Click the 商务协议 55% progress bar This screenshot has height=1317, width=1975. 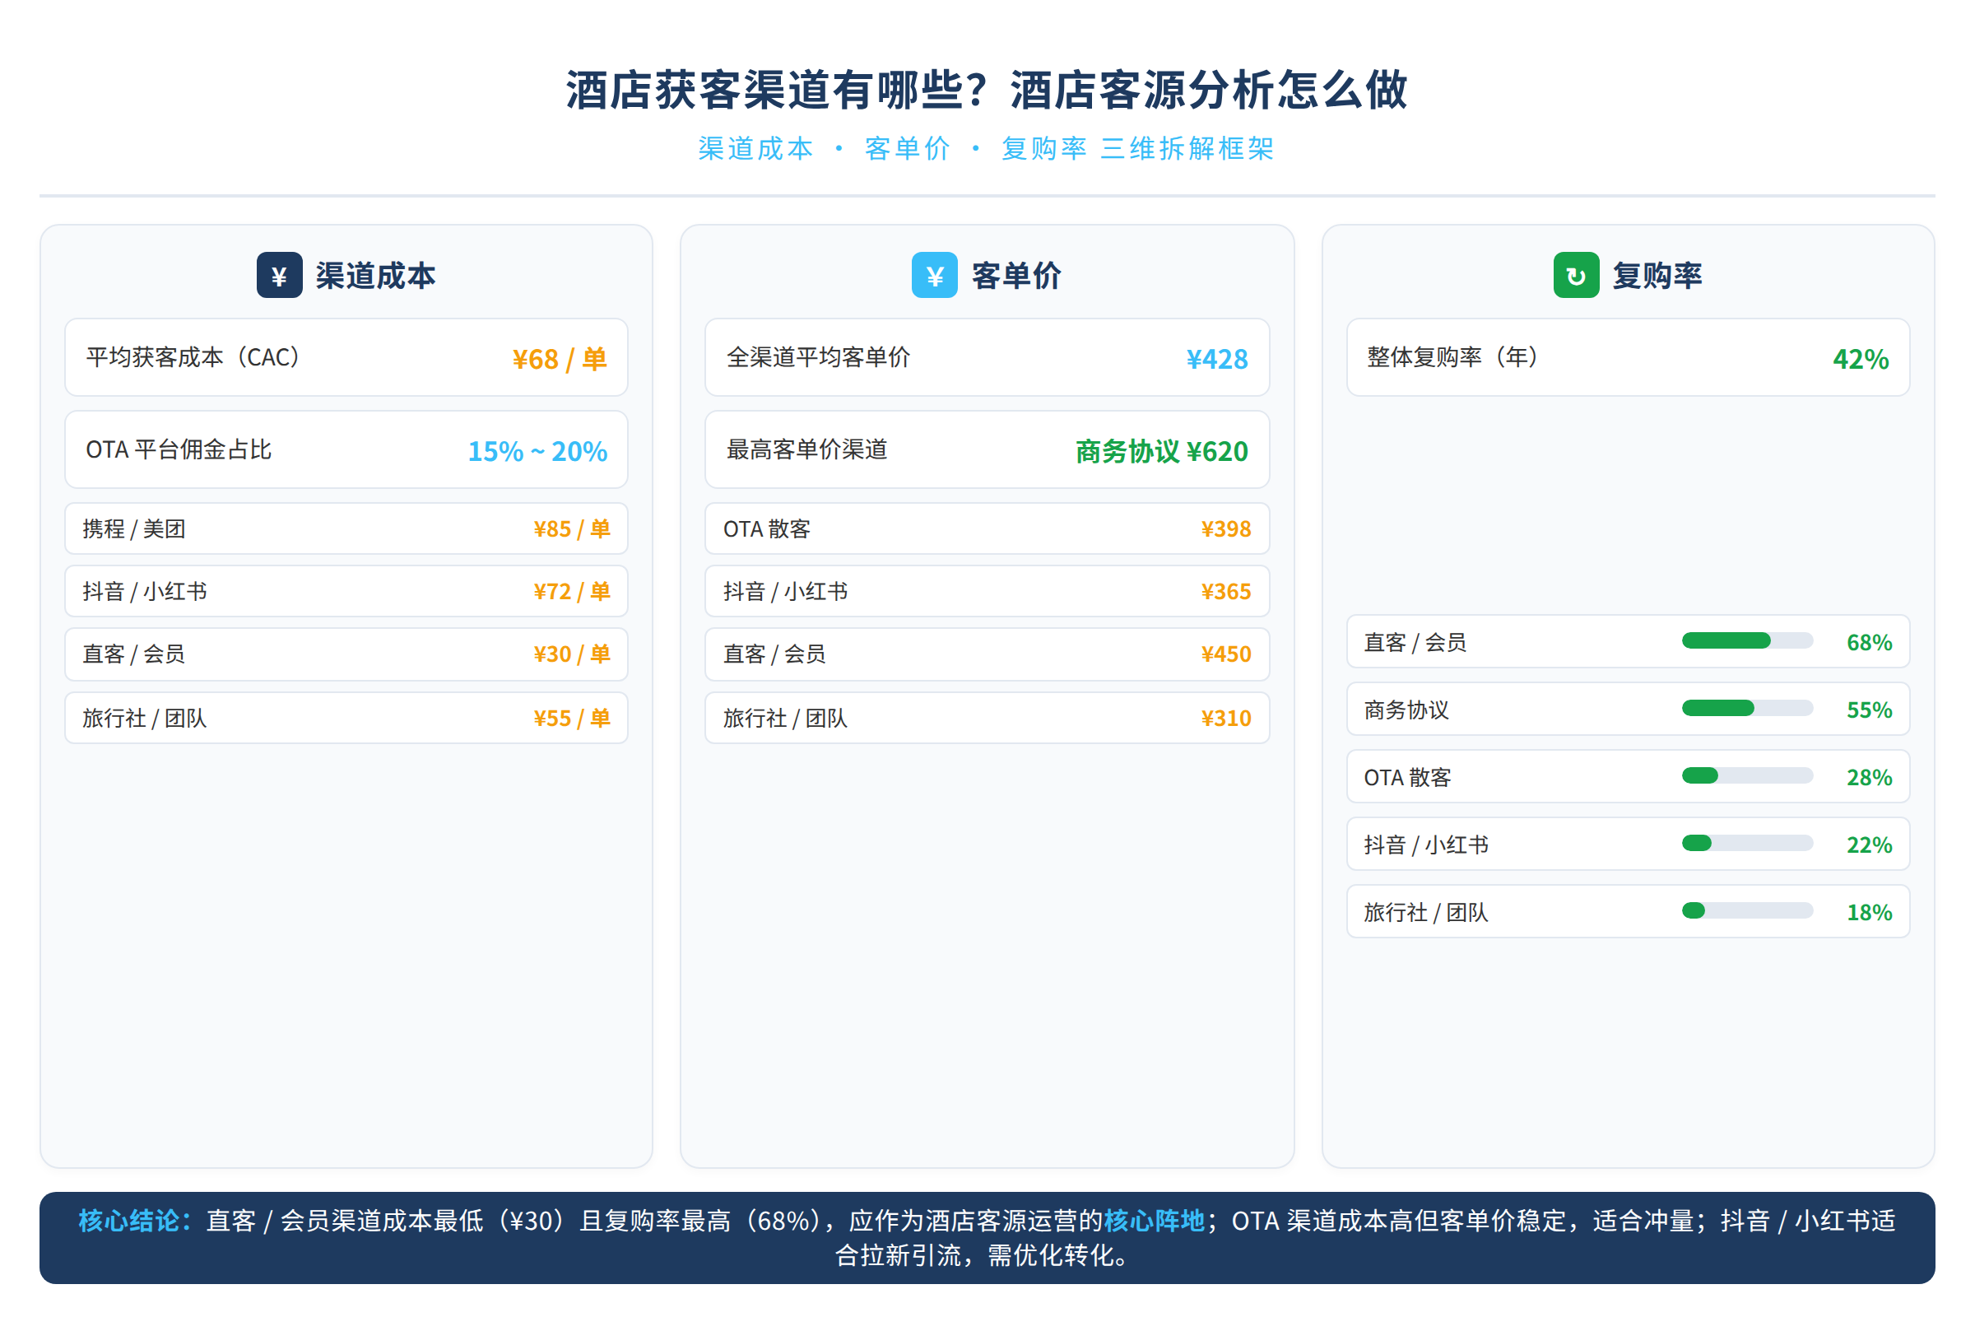point(1747,708)
